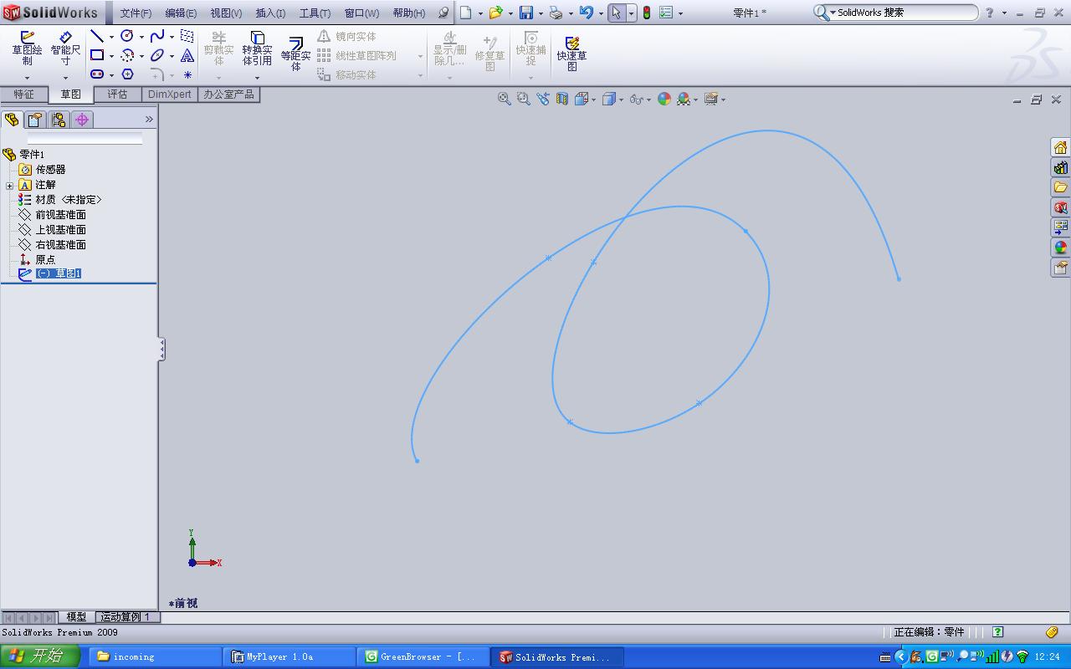Click the Options icon in title toolbar
Screen dimensions: 1071x669
click(x=666, y=13)
